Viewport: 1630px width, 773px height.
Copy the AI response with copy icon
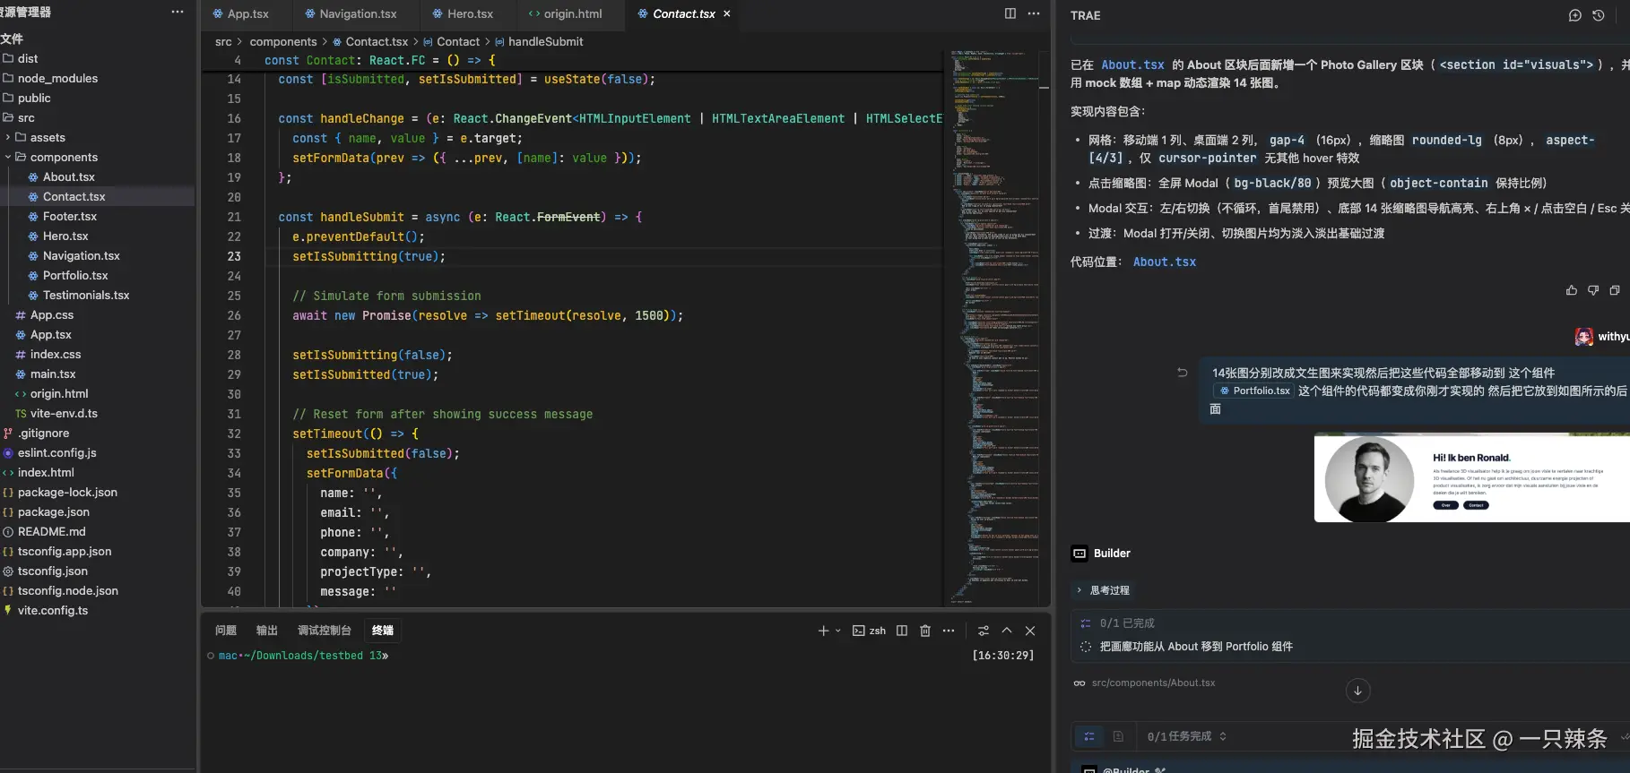pos(1614,290)
